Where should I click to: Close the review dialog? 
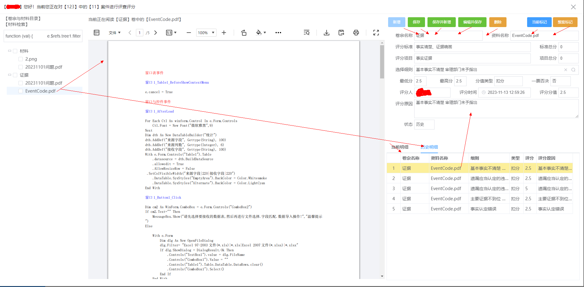[x=573, y=7]
